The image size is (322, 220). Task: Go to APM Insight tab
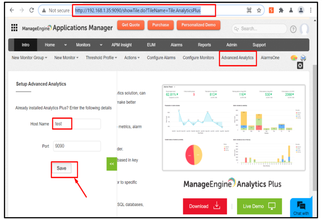coord(122,45)
